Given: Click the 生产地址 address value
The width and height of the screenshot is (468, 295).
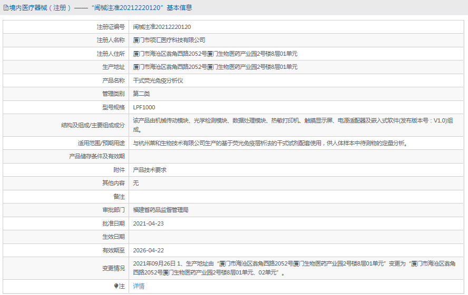Looking at the screenshot, I should point(215,67).
